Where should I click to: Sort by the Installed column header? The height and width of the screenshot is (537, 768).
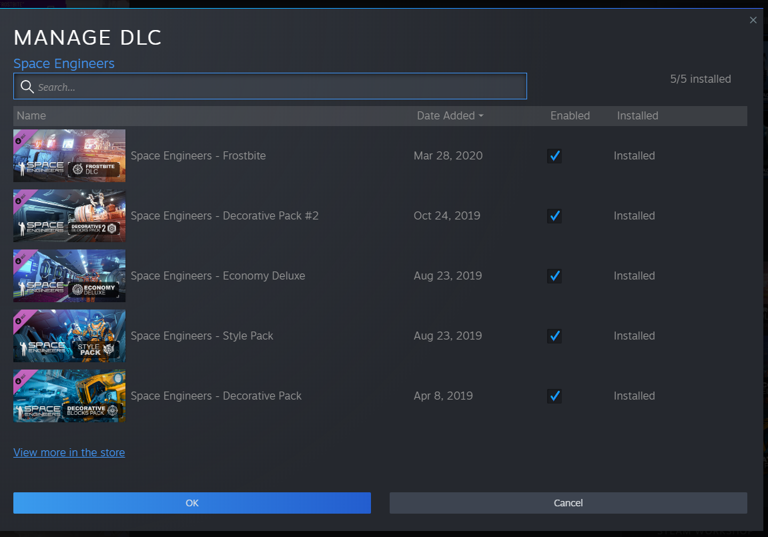point(637,115)
